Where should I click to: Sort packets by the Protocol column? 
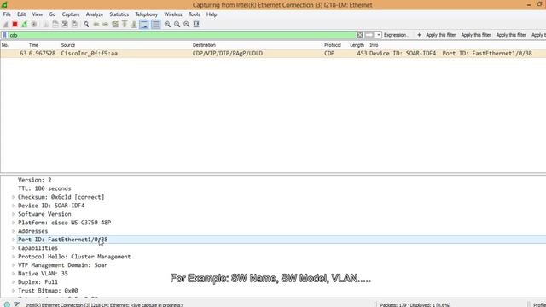(x=333, y=45)
